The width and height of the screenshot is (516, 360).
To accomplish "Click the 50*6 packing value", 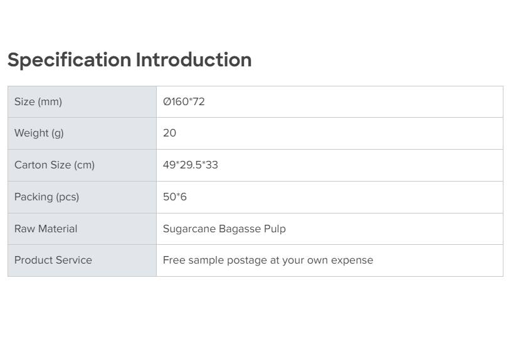I will (x=175, y=197).
